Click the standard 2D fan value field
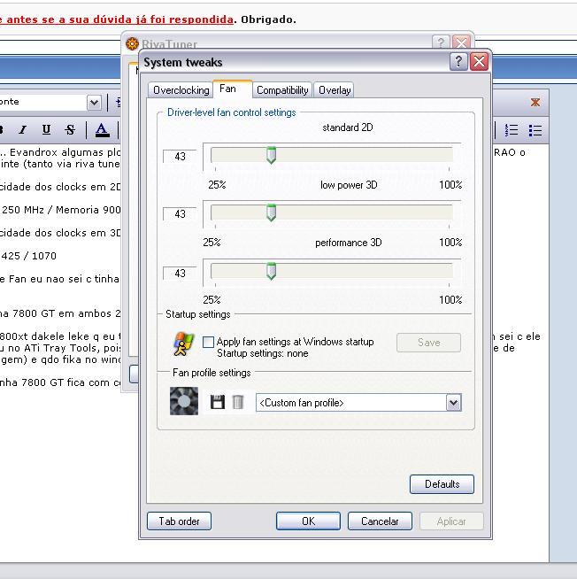The image size is (577, 579). pos(180,157)
